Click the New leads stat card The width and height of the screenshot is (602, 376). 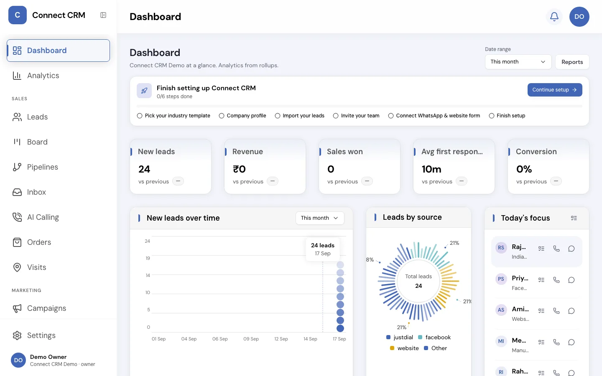[x=171, y=166]
